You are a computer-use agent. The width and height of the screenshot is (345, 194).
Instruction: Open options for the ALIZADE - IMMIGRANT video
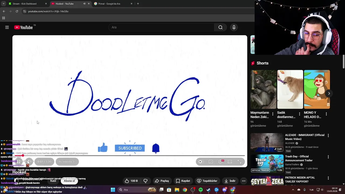(x=328, y=135)
